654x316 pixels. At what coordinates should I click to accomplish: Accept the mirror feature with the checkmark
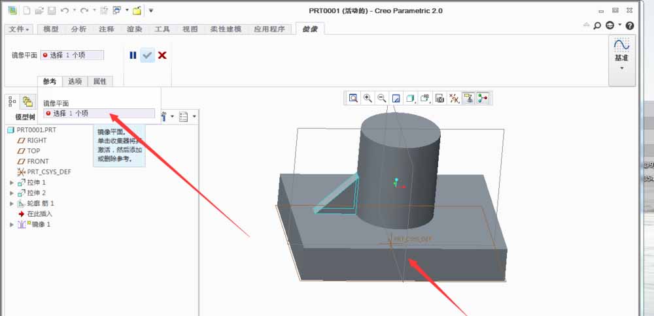147,55
